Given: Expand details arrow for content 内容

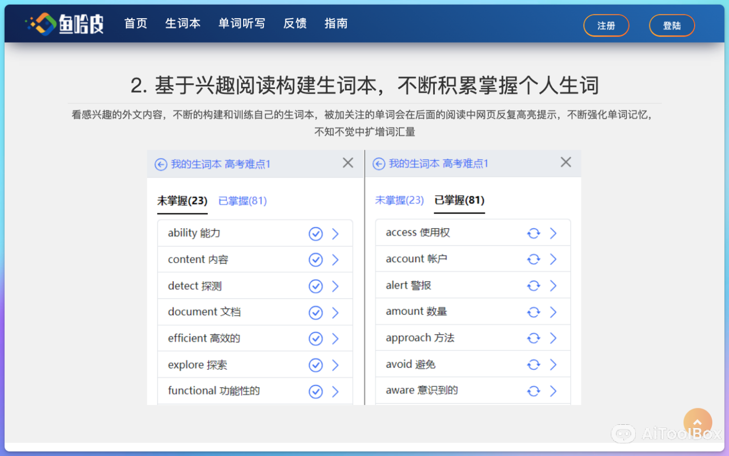Looking at the screenshot, I should pyautogui.click(x=335, y=260).
